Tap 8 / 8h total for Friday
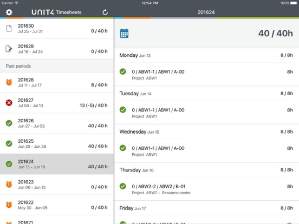 pyautogui.click(x=287, y=208)
